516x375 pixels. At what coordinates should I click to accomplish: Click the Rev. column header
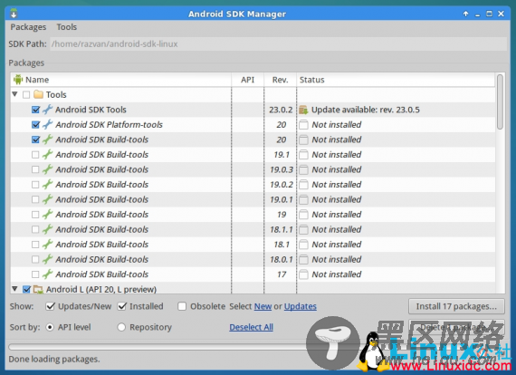pyautogui.click(x=280, y=80)
